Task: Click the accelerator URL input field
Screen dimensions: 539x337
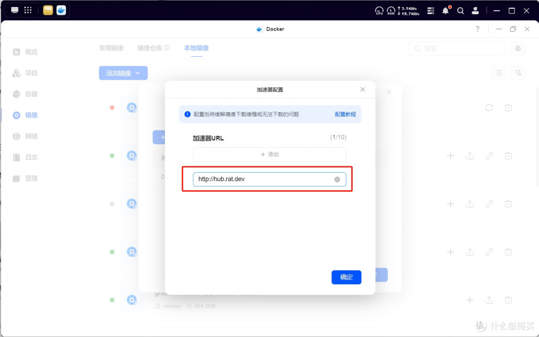Action: point(269,179)
